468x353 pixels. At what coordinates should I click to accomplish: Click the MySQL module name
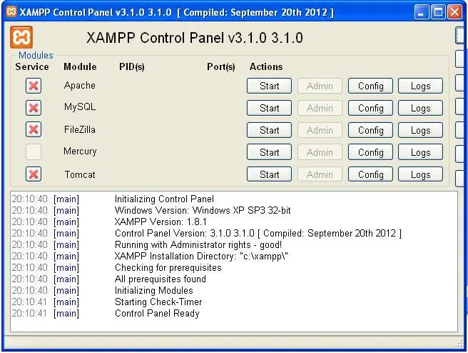click(x=80, y=107)
